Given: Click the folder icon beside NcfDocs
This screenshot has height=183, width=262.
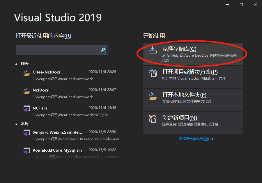Looking at the screenshot, I should 26,91.
